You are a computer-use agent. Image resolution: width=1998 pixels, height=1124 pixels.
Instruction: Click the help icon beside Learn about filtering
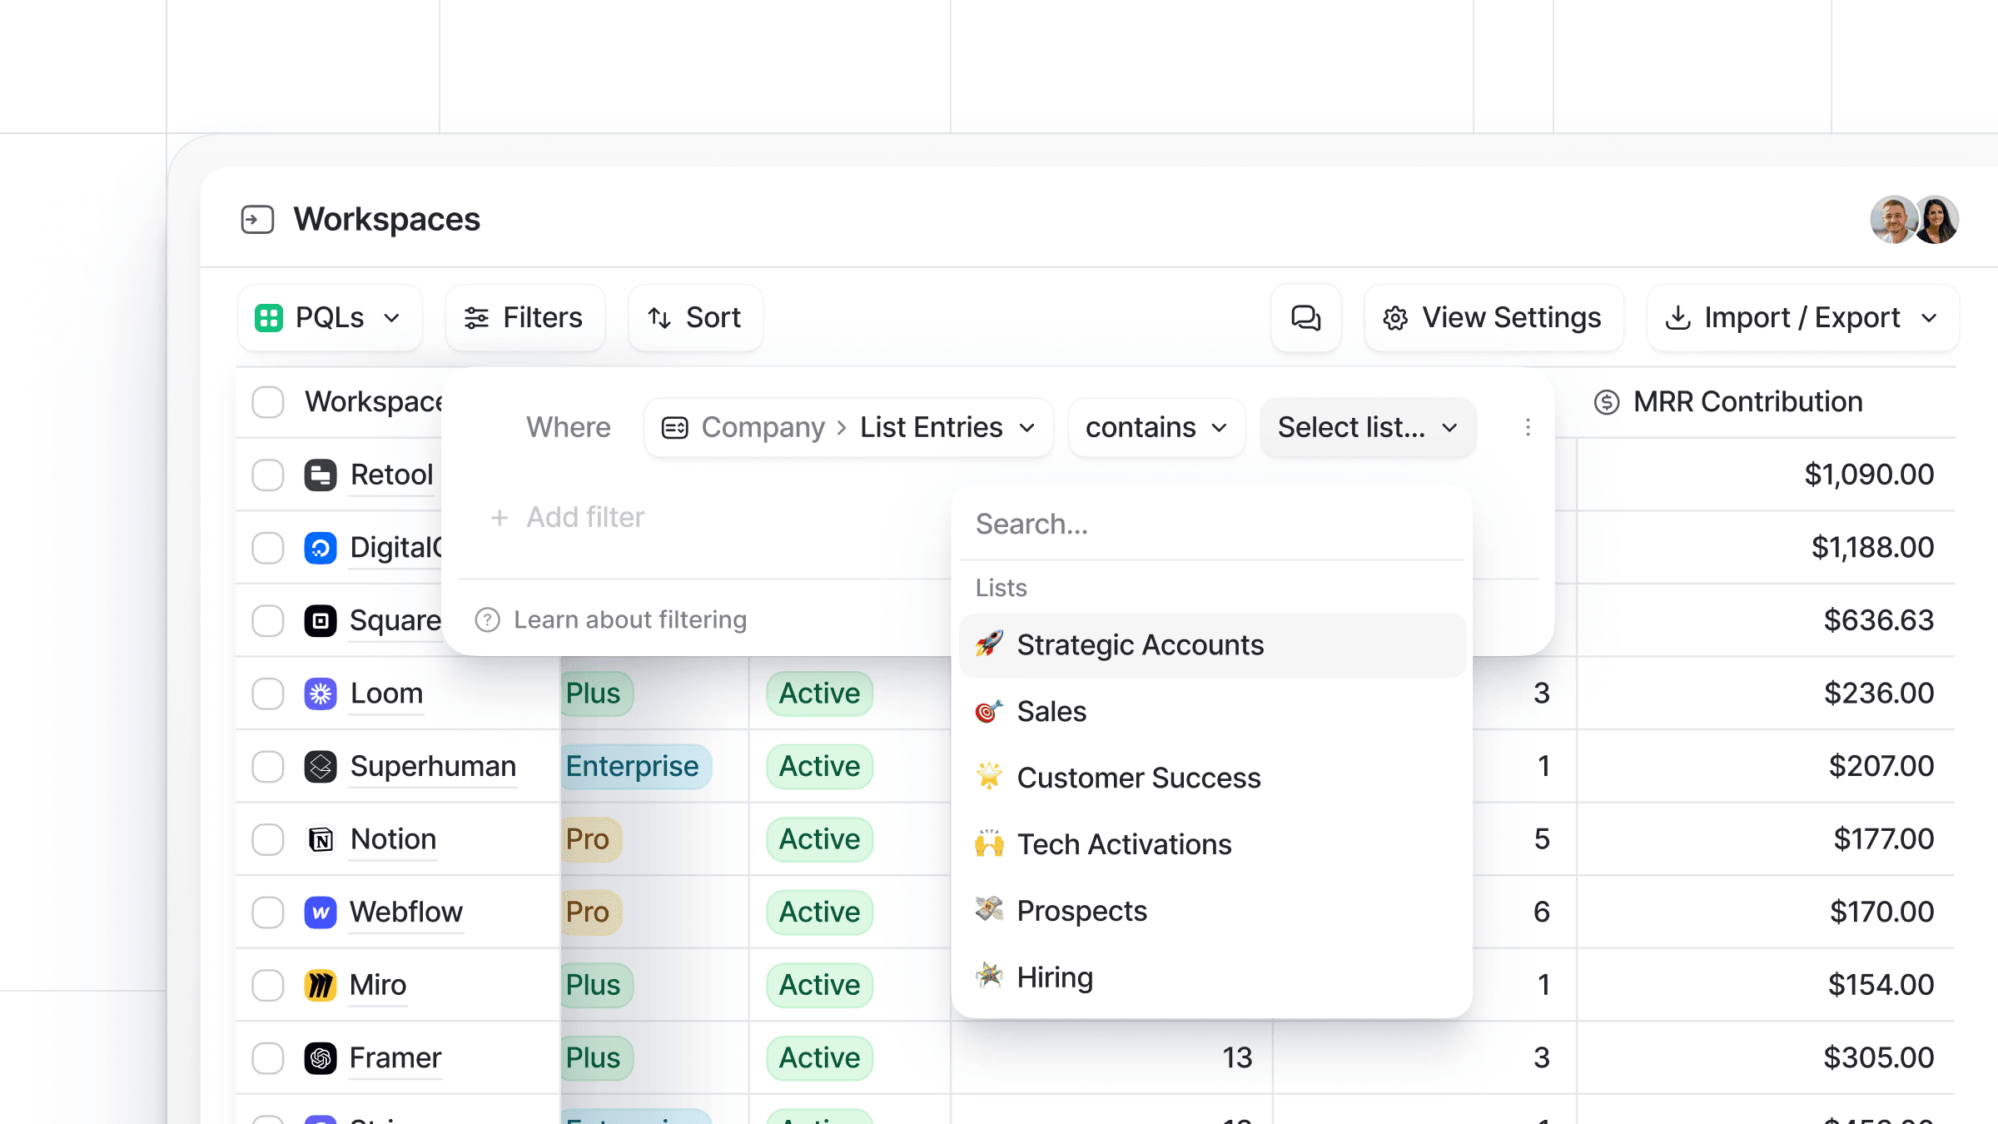coord(488,620)
